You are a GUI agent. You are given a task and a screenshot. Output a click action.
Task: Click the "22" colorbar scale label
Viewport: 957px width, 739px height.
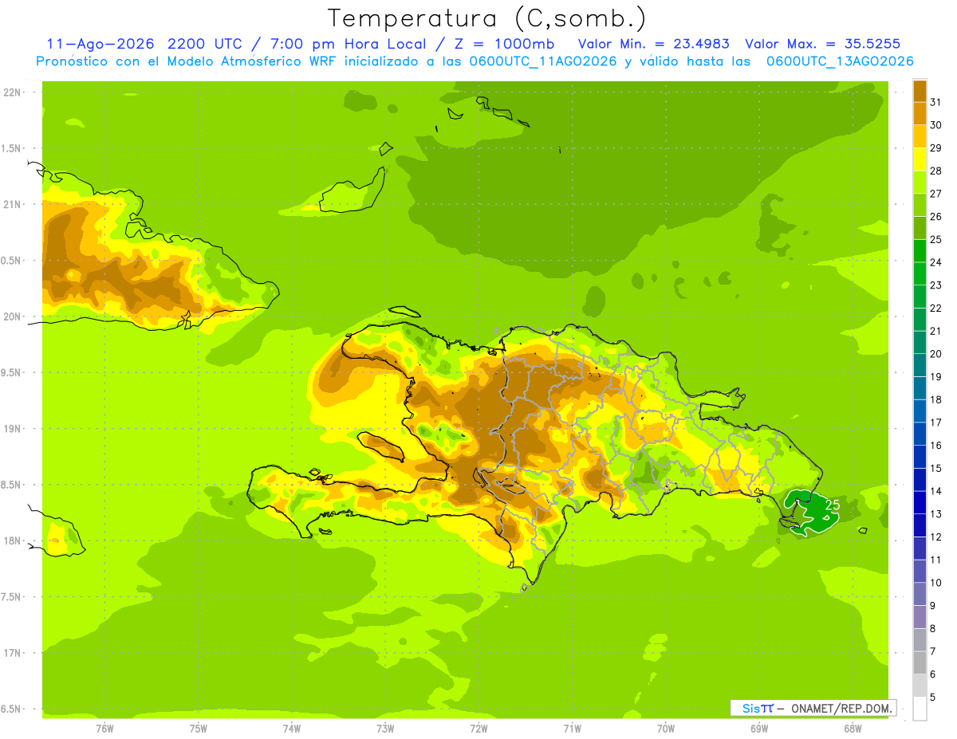click(x=935, y=308)
